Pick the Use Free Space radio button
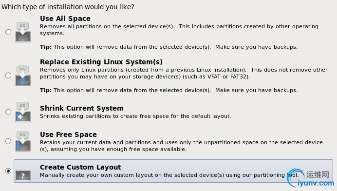The width and height of the screenshot is (337, 191). [x=8, y=141]
